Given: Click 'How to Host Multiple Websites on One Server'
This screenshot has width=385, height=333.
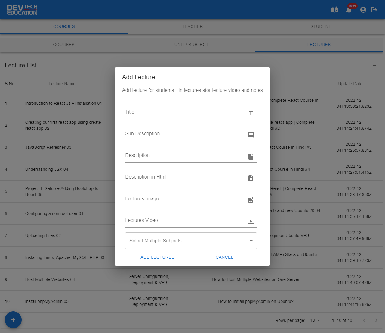Looking at the screenshot, I should coord(256,279).
